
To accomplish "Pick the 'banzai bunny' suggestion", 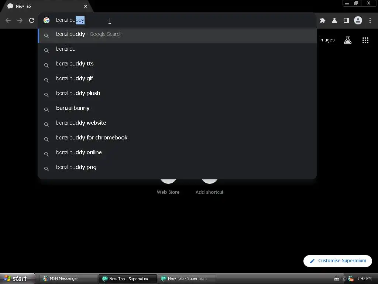I will [x=177, y=109].
